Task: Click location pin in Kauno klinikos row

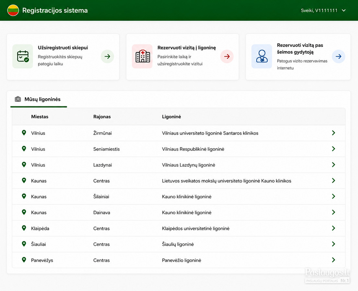Action: [24, 180]
